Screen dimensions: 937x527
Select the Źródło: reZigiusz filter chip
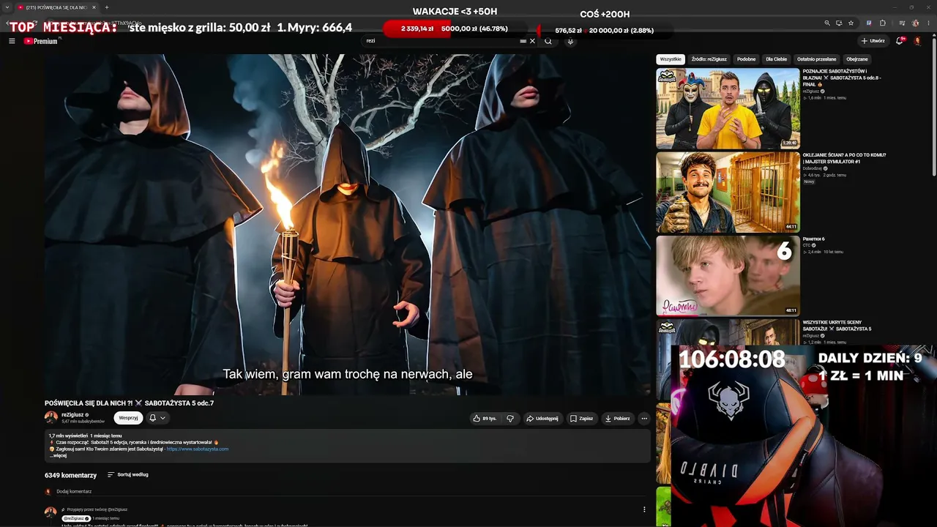709,59
